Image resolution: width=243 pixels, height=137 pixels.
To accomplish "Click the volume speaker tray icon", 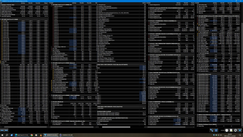I will point(221,135).
